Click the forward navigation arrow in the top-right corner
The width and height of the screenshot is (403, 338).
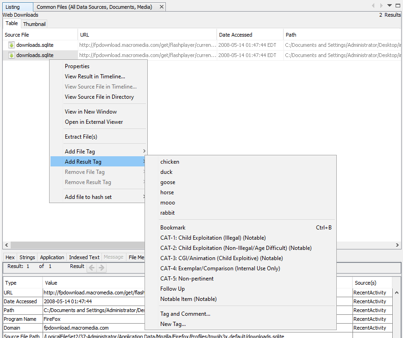(381, 6)
